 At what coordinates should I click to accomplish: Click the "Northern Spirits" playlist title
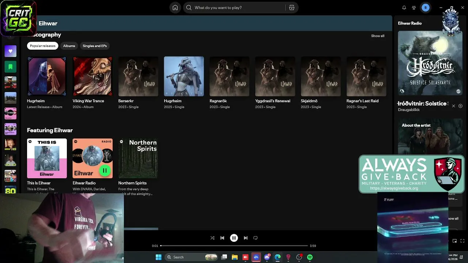(132, 183)
